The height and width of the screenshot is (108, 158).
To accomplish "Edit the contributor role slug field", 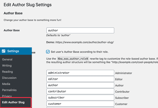I will [80, 91].
